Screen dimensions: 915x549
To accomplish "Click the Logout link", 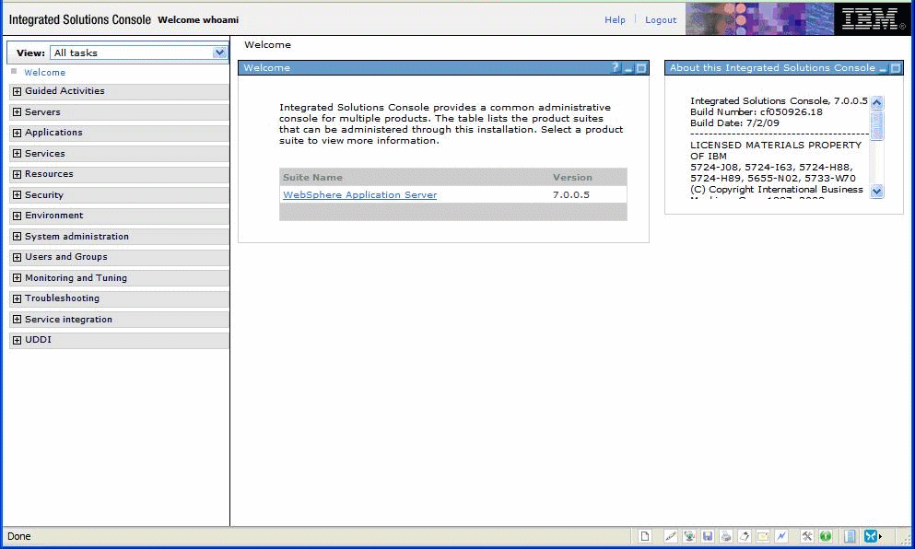I will (x=661, y=20).
